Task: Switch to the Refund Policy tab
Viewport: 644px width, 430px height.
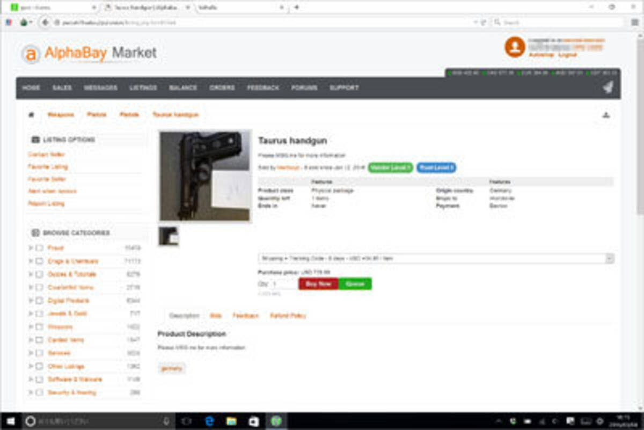Action: coord(288,316)
